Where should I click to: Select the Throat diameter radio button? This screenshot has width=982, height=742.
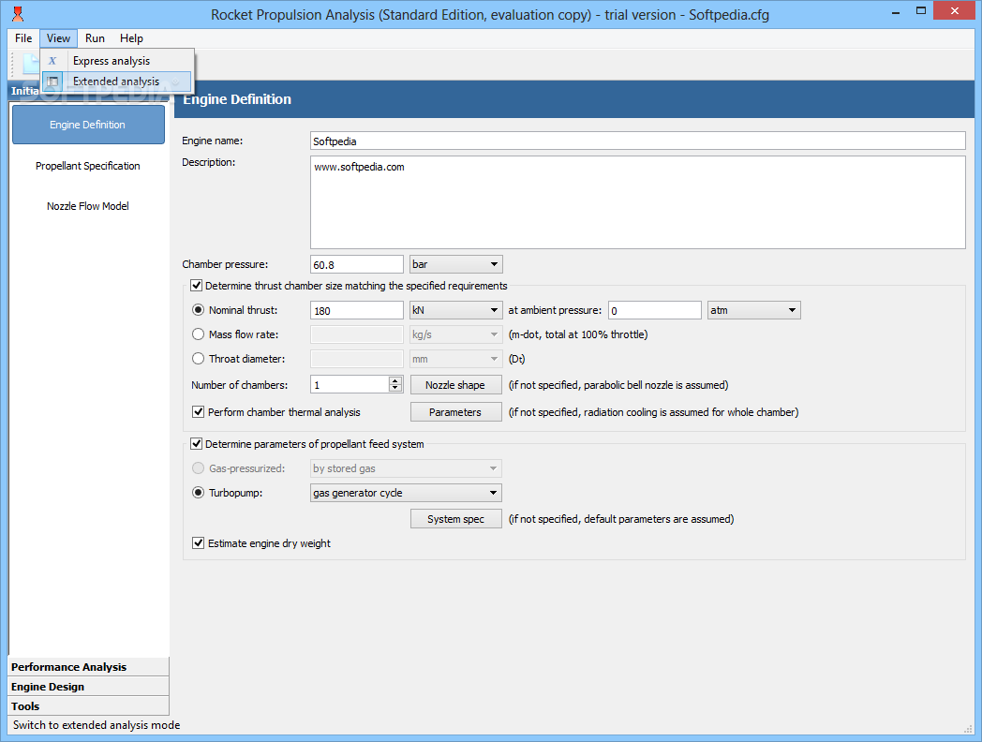pos(199,359)
